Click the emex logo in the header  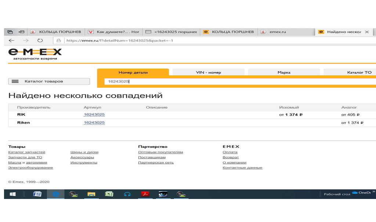(35, 54)
